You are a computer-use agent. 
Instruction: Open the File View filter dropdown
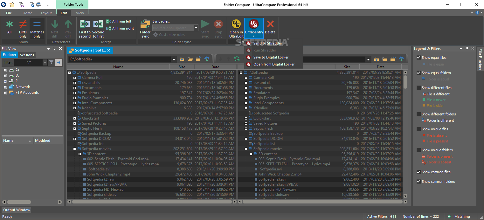point(45,63)
